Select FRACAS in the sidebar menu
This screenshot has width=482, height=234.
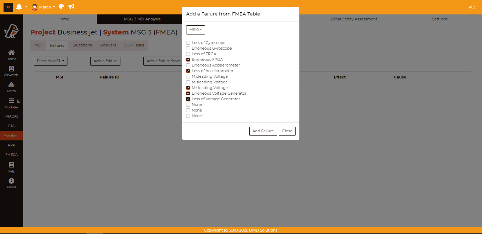point(11,116)
